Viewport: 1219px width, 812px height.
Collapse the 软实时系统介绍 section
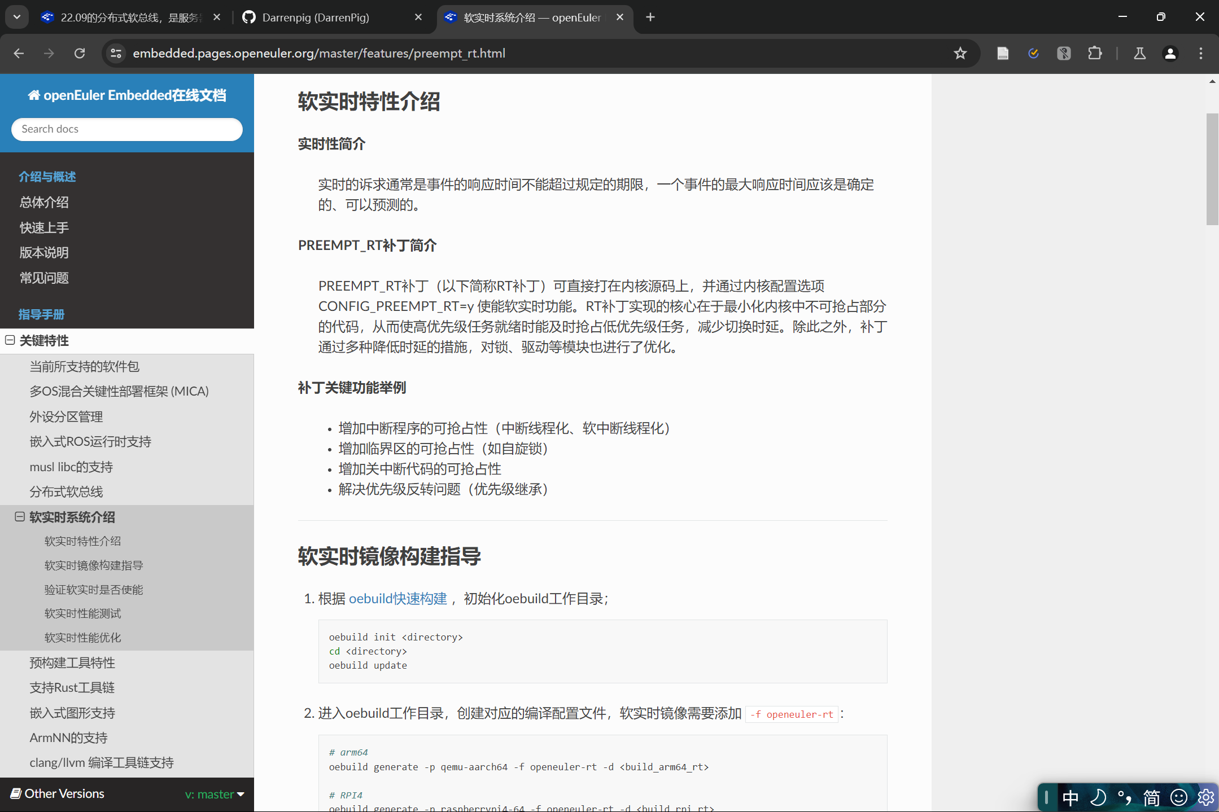coord(20,517)
